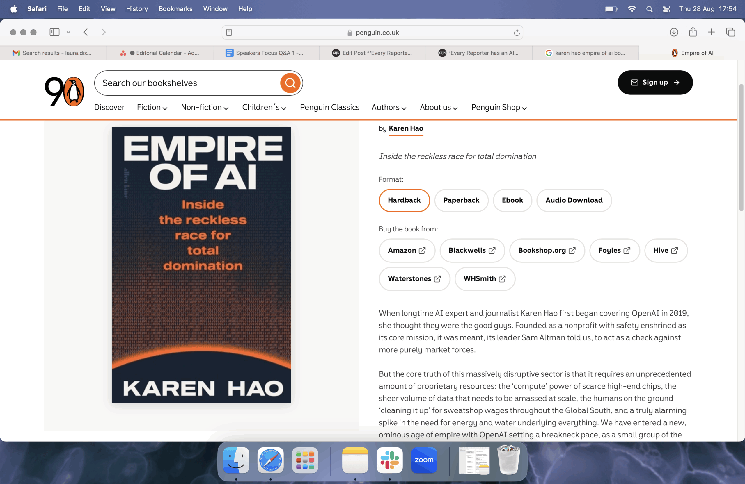The height and width of the screenshot is (484, 745).
Task: Open the Reader view icon in address bar
Action: [x=229, y=33]
